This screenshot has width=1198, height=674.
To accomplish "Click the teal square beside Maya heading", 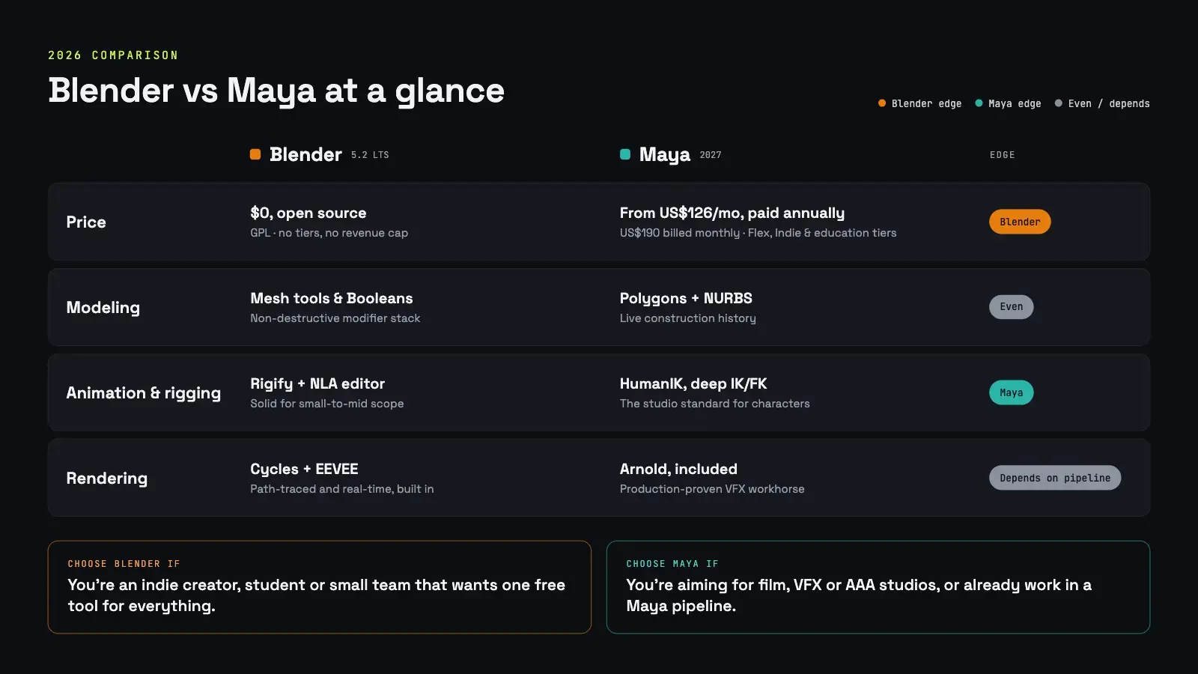I will click(625, 154).
